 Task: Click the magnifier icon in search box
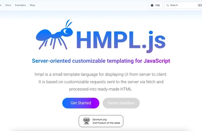tap(168, 5)
